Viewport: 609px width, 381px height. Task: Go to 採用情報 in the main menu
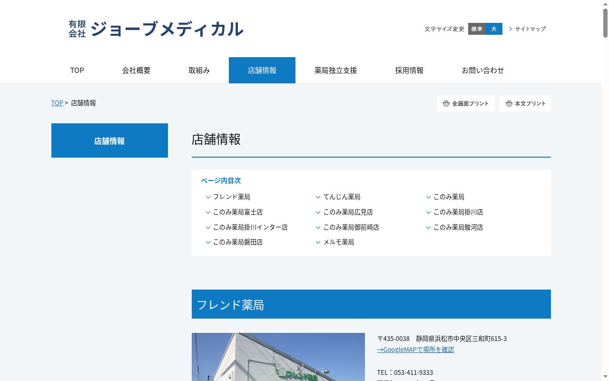point(409,70)
